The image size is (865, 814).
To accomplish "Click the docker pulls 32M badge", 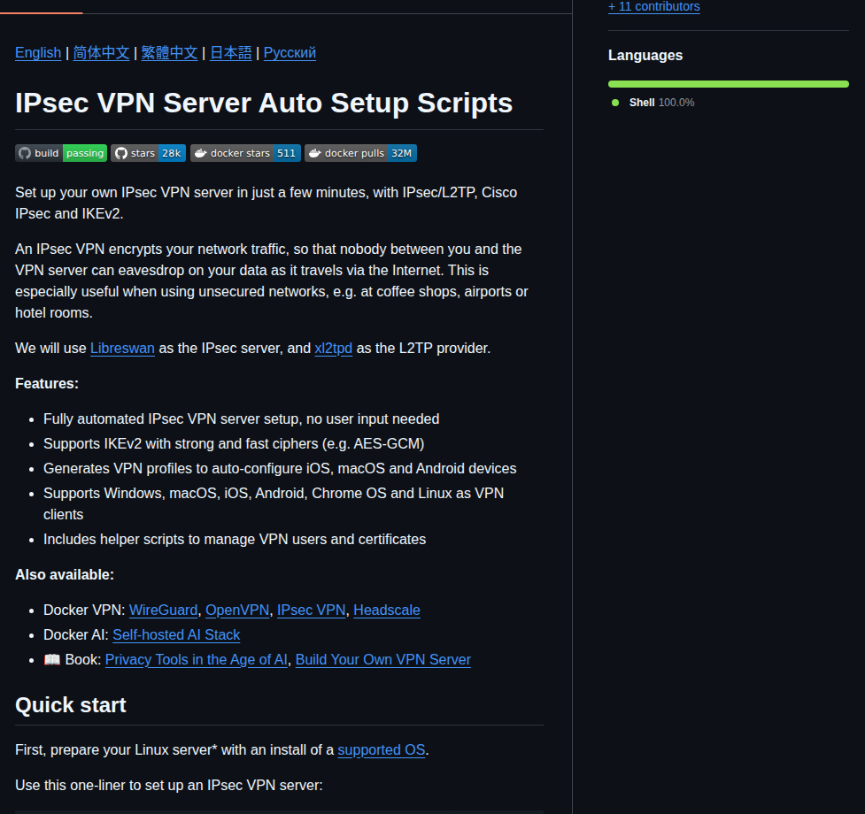I will tap(360, 153).
